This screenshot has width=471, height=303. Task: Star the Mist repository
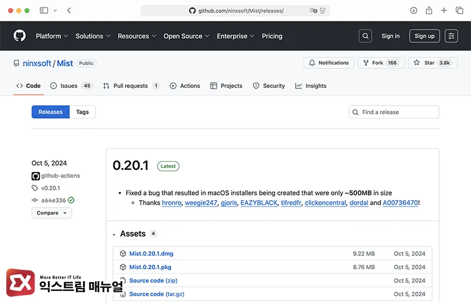[x=433, y=63]
